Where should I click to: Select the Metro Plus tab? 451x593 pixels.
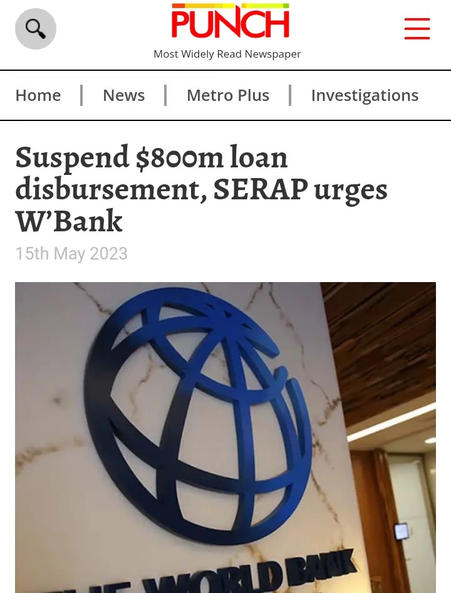[x=228, y=95]
